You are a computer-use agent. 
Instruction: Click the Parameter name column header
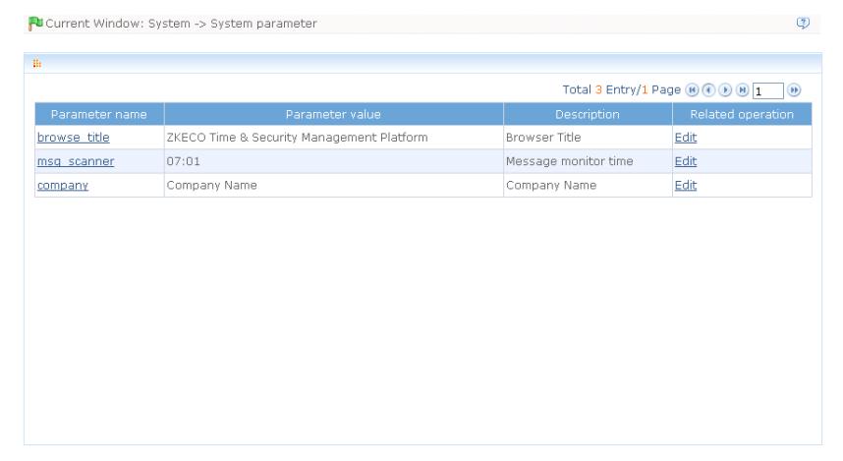[x=99, y=114]
